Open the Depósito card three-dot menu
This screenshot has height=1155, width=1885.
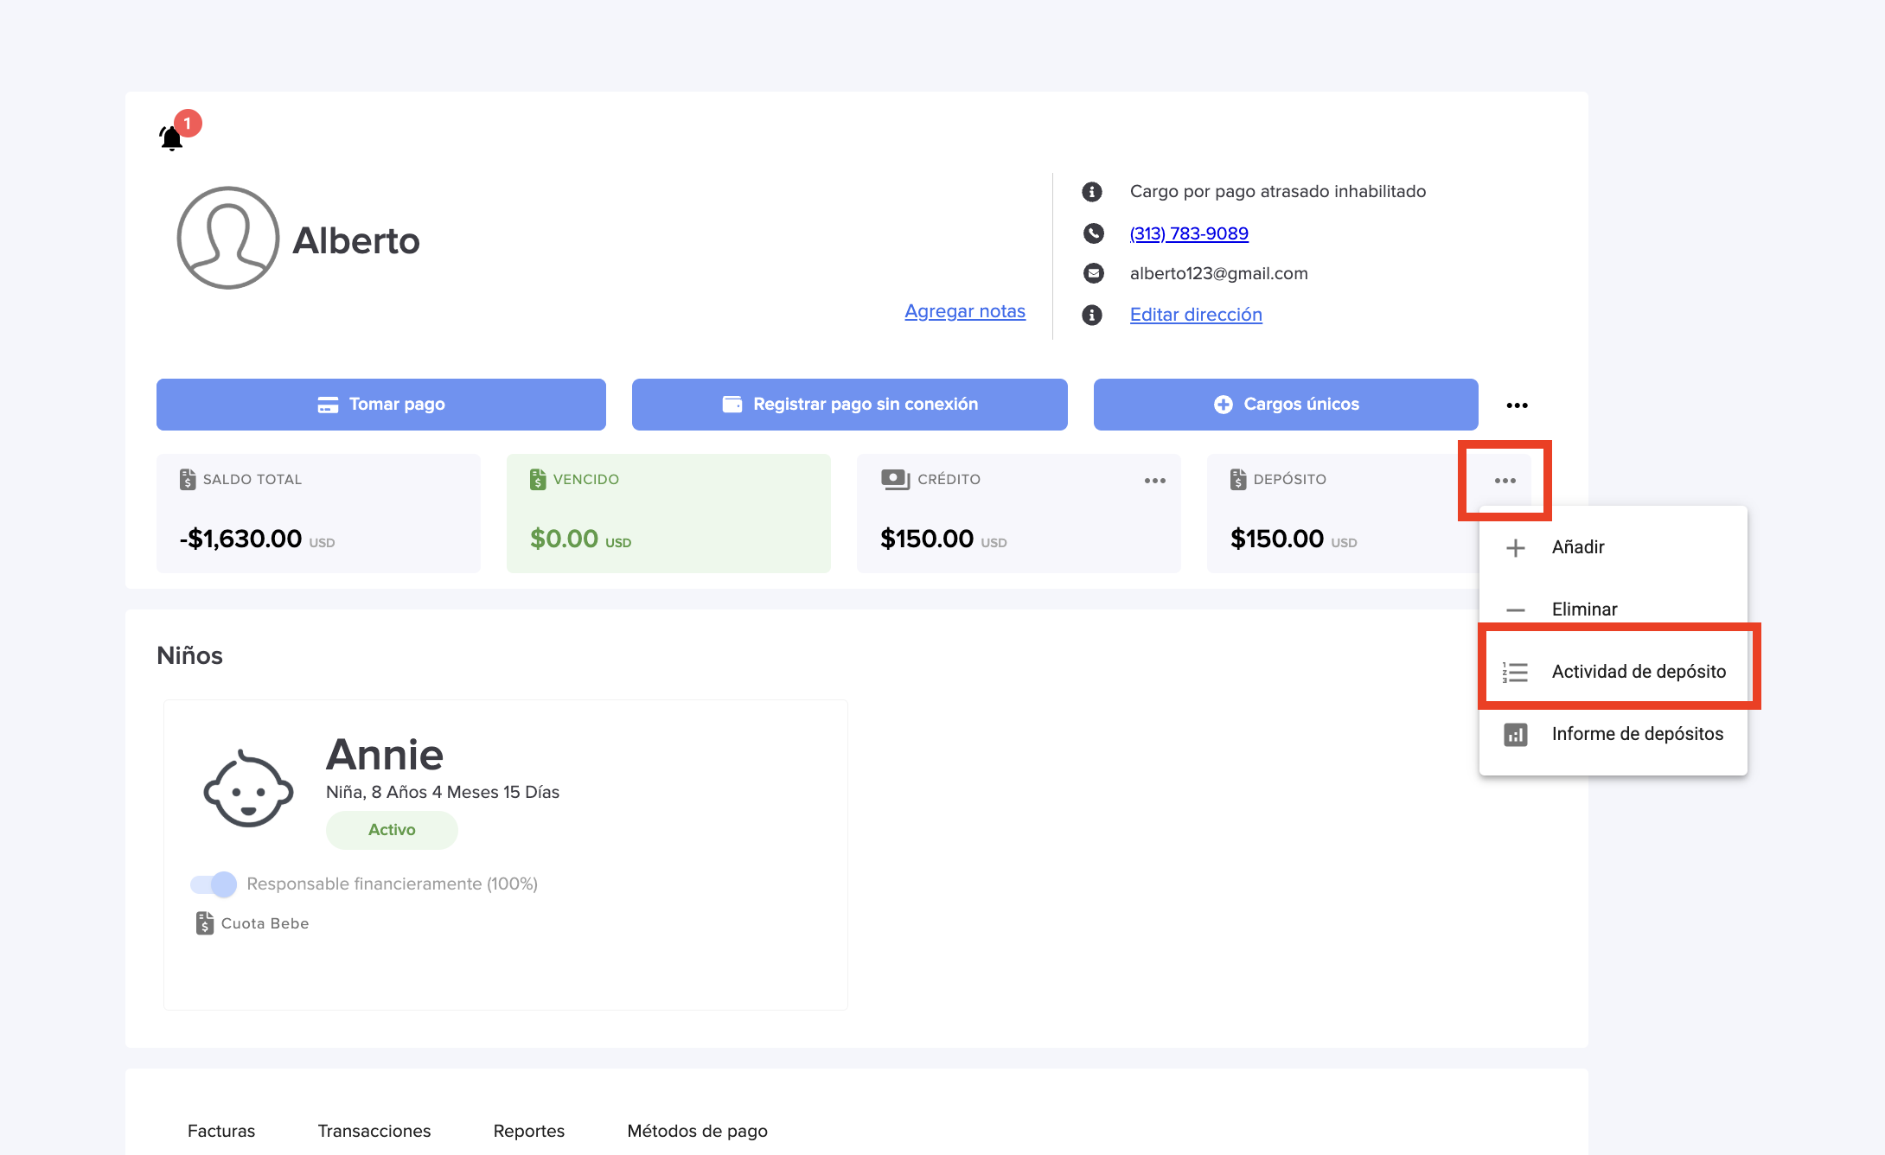pos(1505,481)
